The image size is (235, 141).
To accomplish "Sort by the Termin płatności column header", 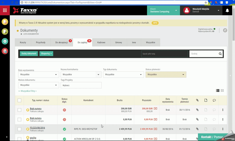I will [185, 100].
